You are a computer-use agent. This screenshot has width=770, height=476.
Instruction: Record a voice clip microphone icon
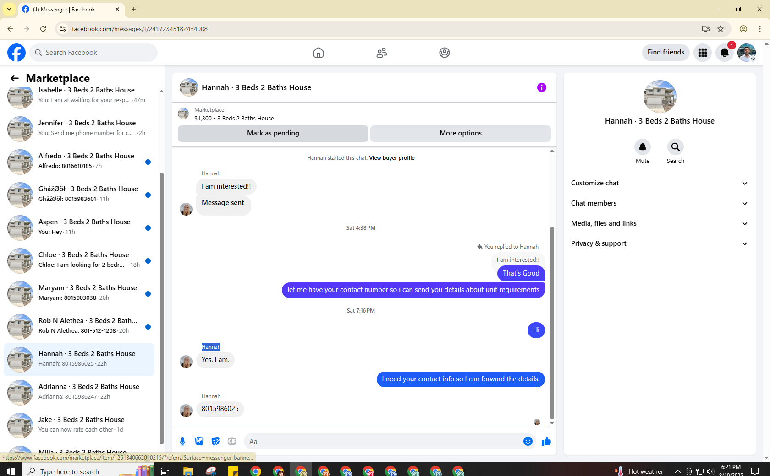[182, 441]
